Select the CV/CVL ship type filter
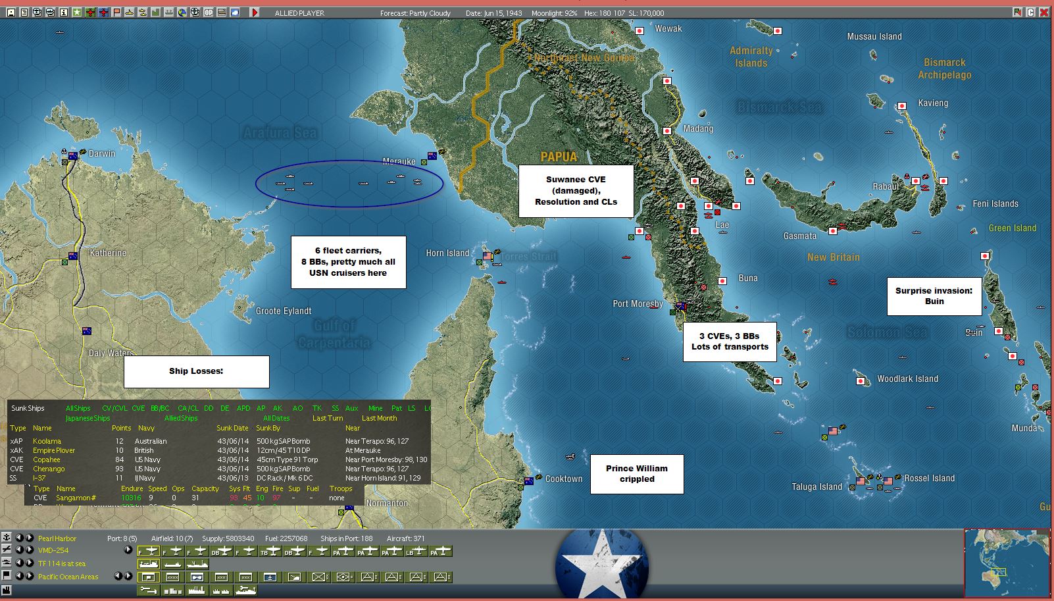The width and height of the screenshot is (1054, 601). pos(114,408)
